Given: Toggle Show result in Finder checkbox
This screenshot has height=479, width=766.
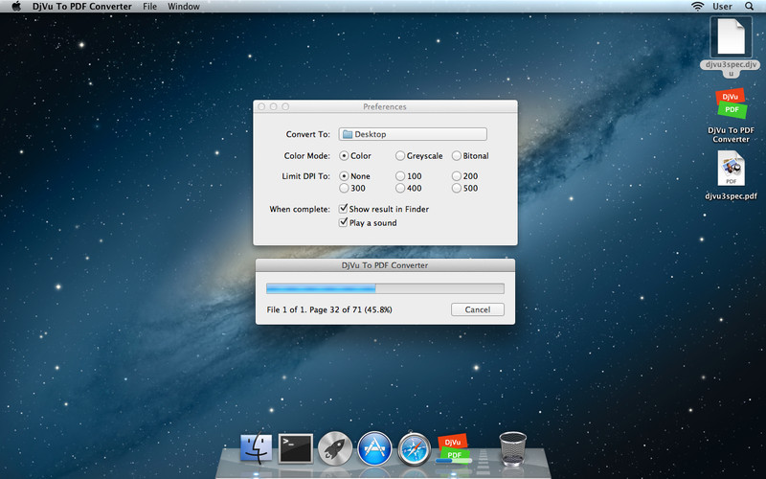Looking at the screenshot, I should click(344, 209).
